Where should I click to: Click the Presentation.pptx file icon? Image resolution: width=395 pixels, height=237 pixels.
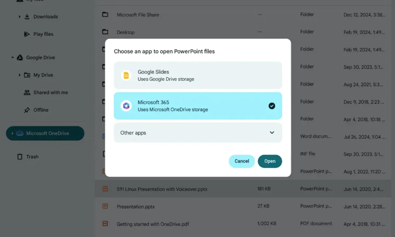coord(105,206)
